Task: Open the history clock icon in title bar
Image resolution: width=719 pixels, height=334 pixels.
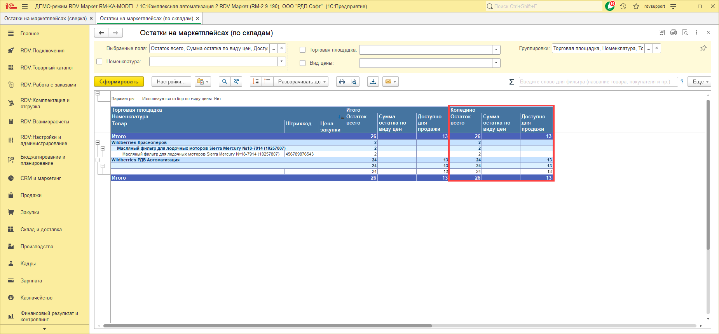Action: (623, 6)
